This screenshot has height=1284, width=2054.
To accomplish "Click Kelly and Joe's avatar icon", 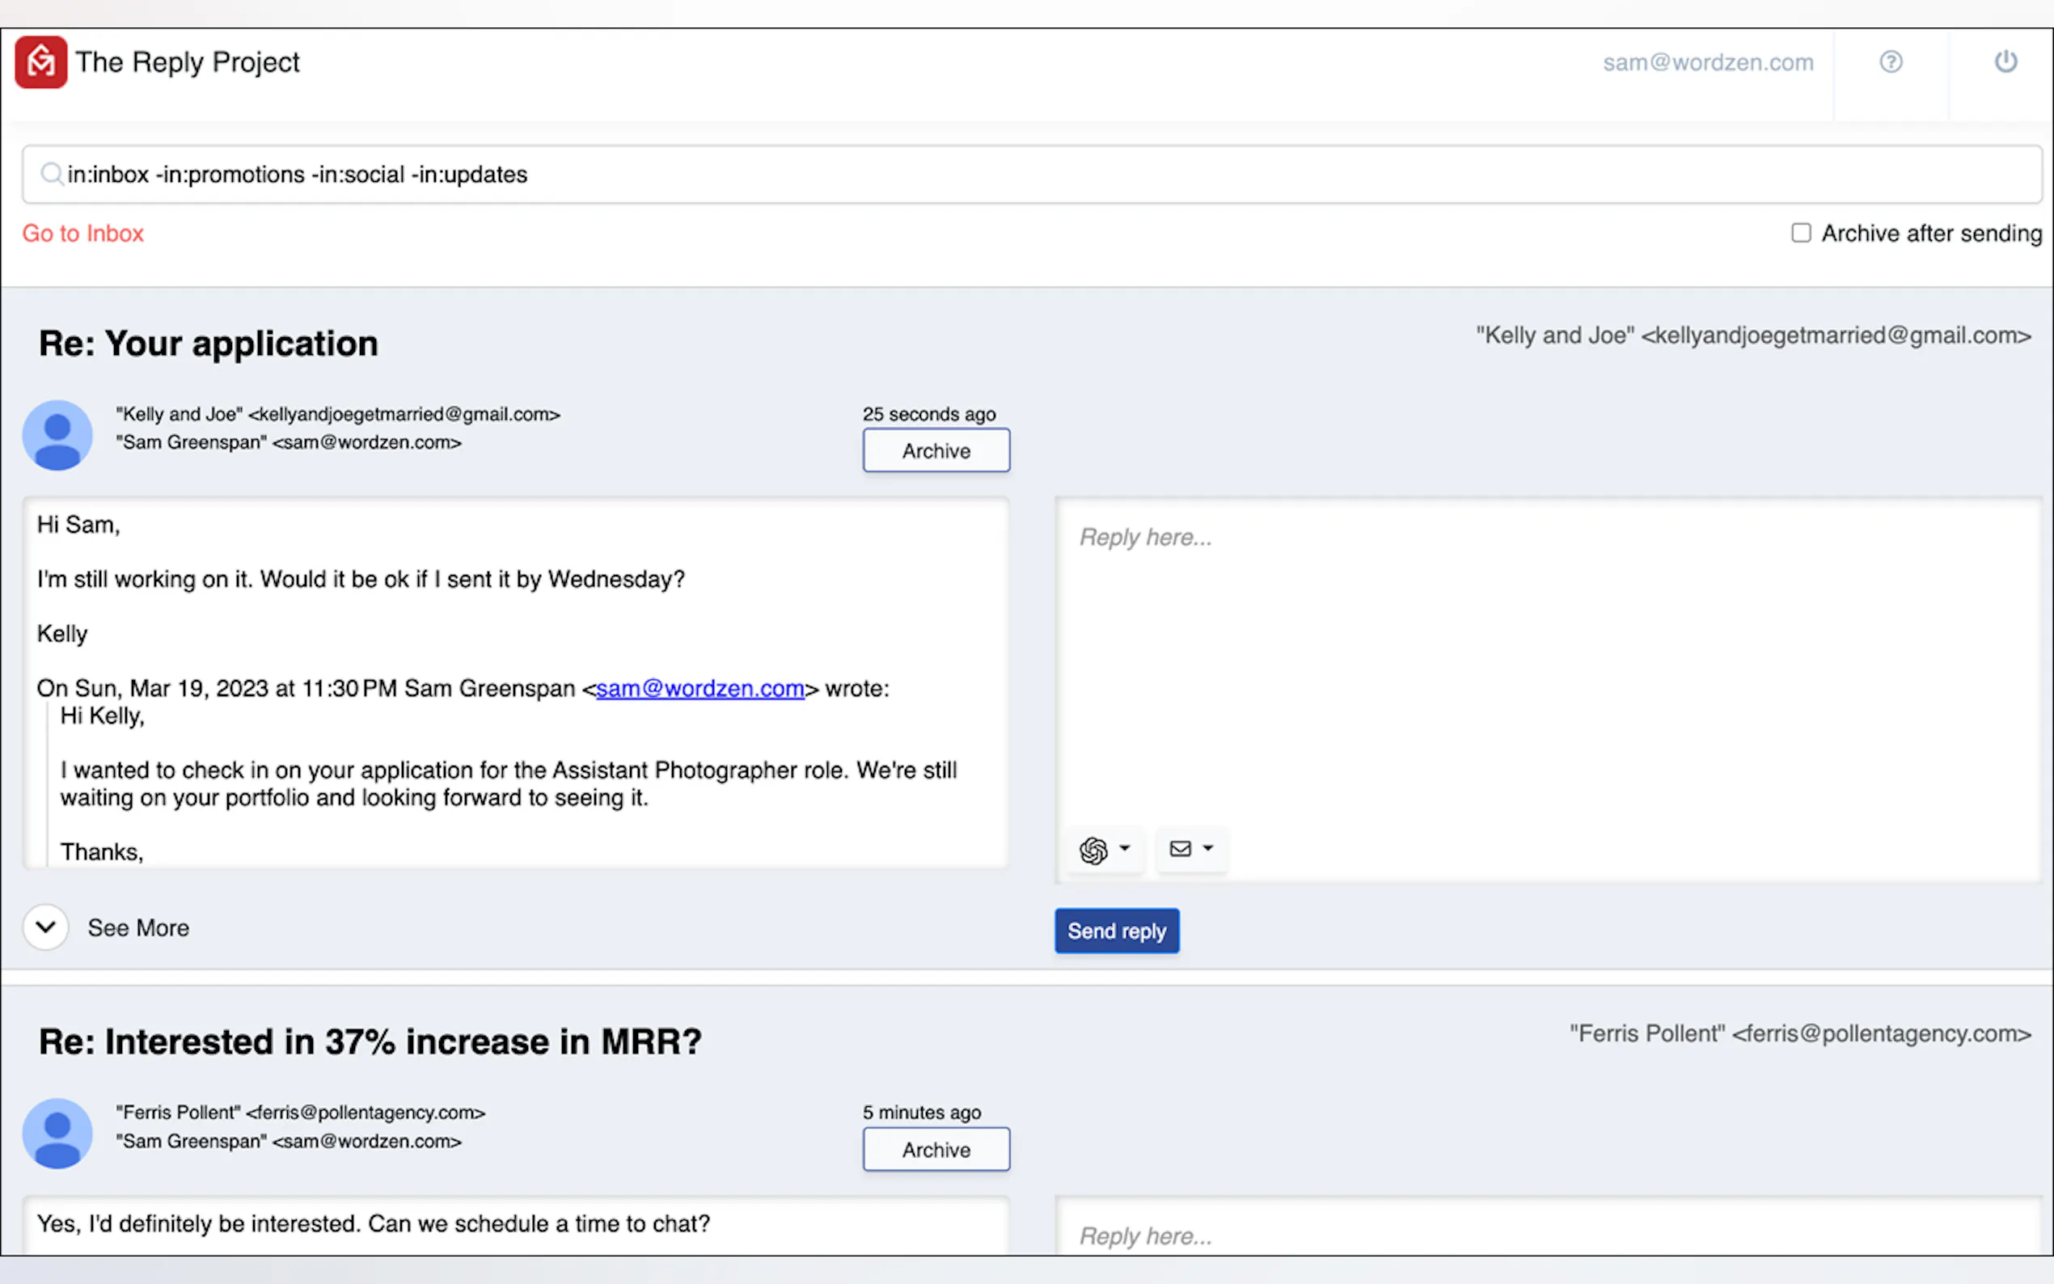I will coord(57,435).
